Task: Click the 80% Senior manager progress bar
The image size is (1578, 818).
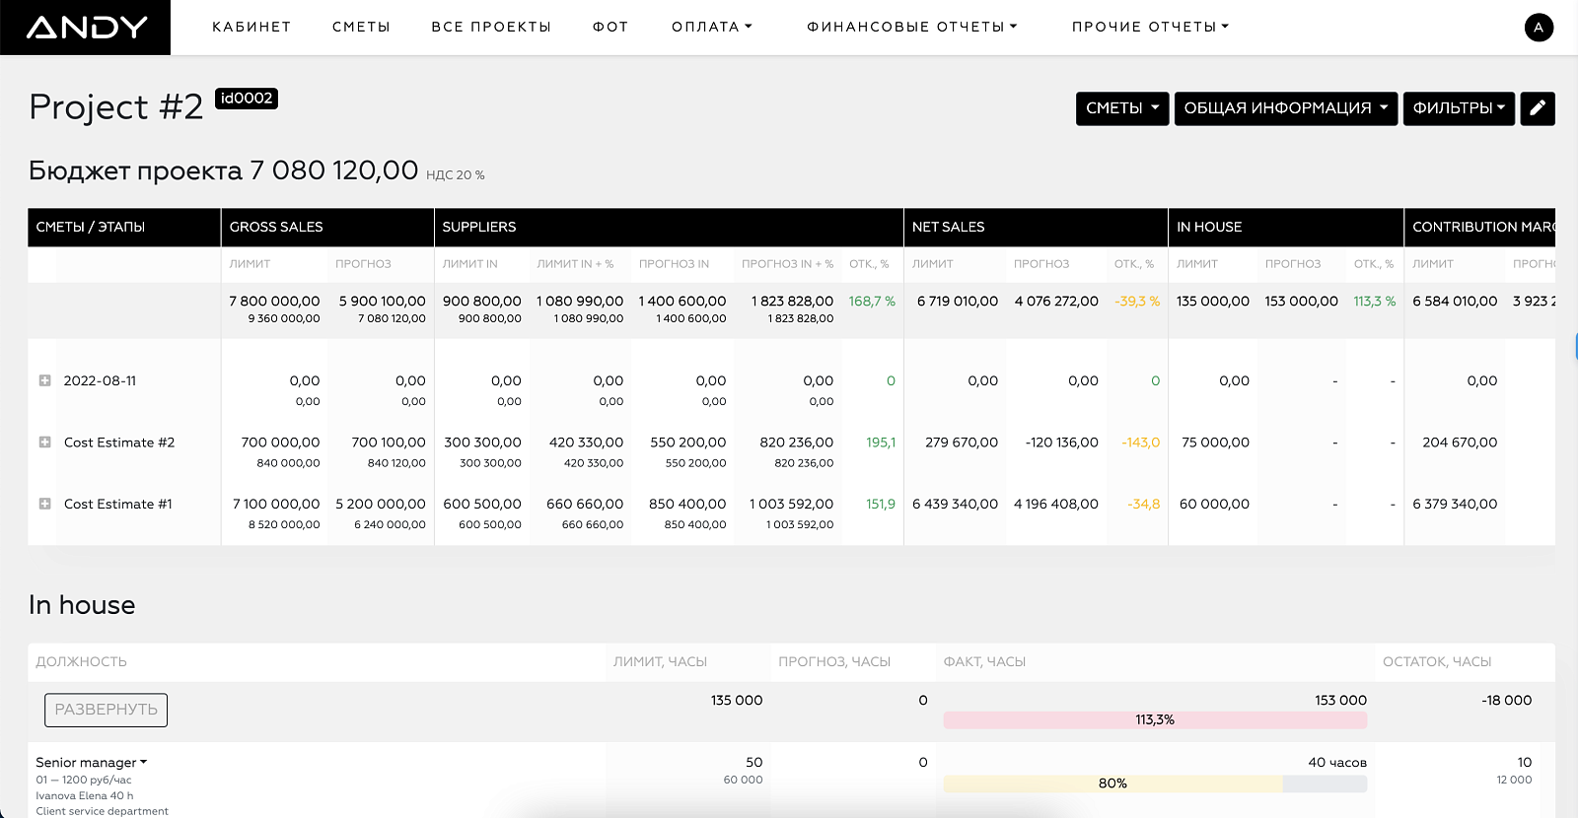Action: (x=1155, y=784)
